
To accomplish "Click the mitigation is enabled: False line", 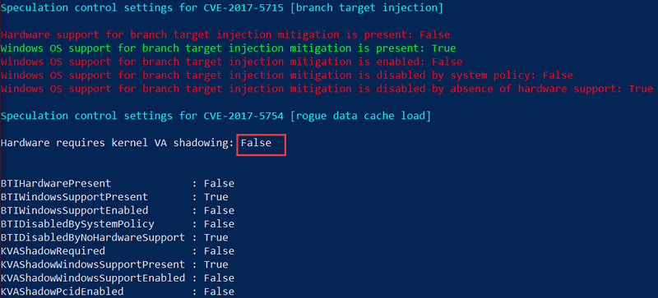I will [232, 62].
